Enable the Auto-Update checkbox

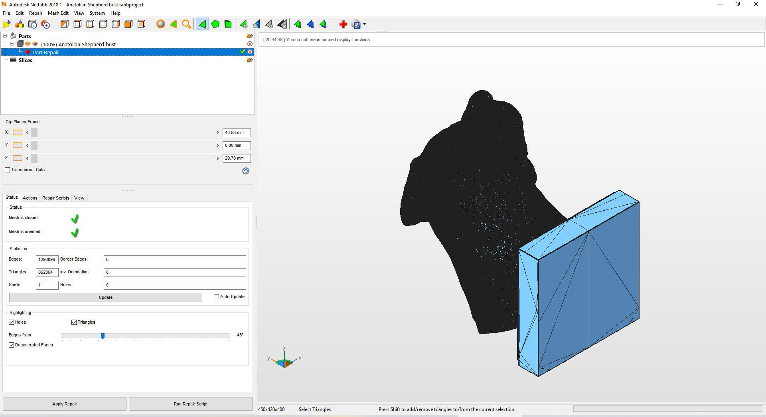[x=217, y=296]
